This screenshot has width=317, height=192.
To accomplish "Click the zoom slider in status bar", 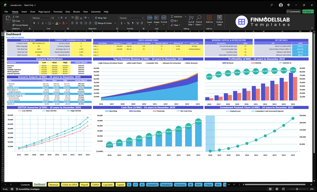I will pos(297,189).
